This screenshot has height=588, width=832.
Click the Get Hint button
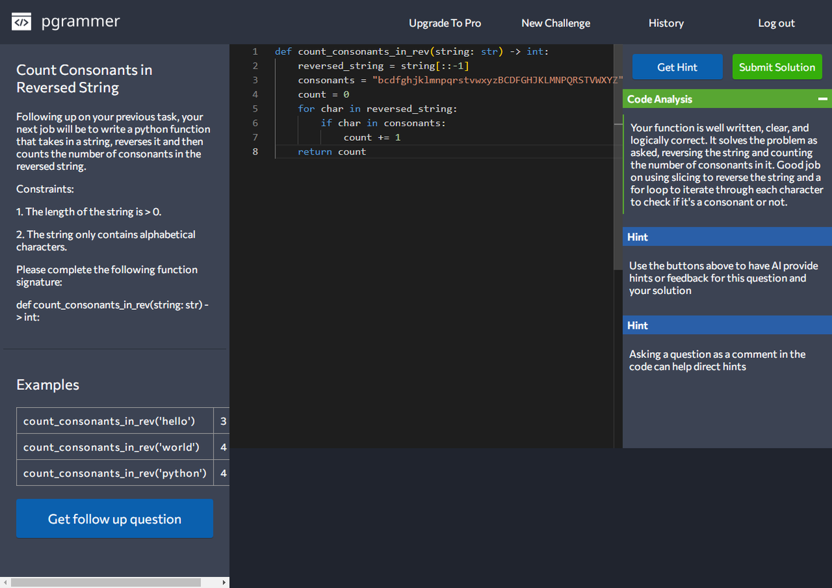click(677, 67)
